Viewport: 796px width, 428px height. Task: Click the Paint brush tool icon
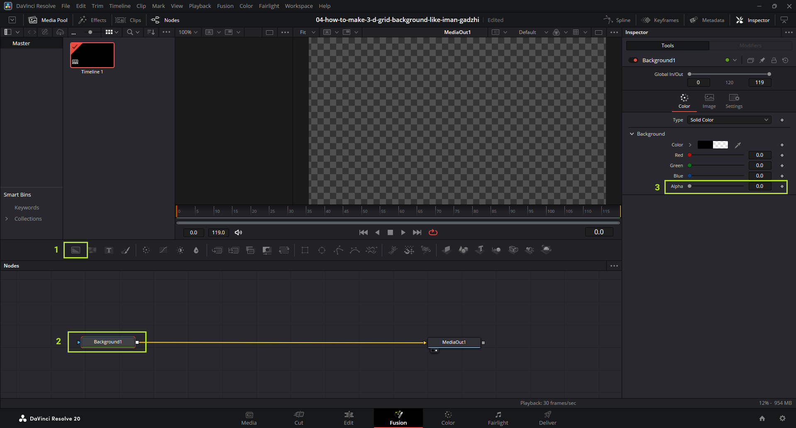125,250
